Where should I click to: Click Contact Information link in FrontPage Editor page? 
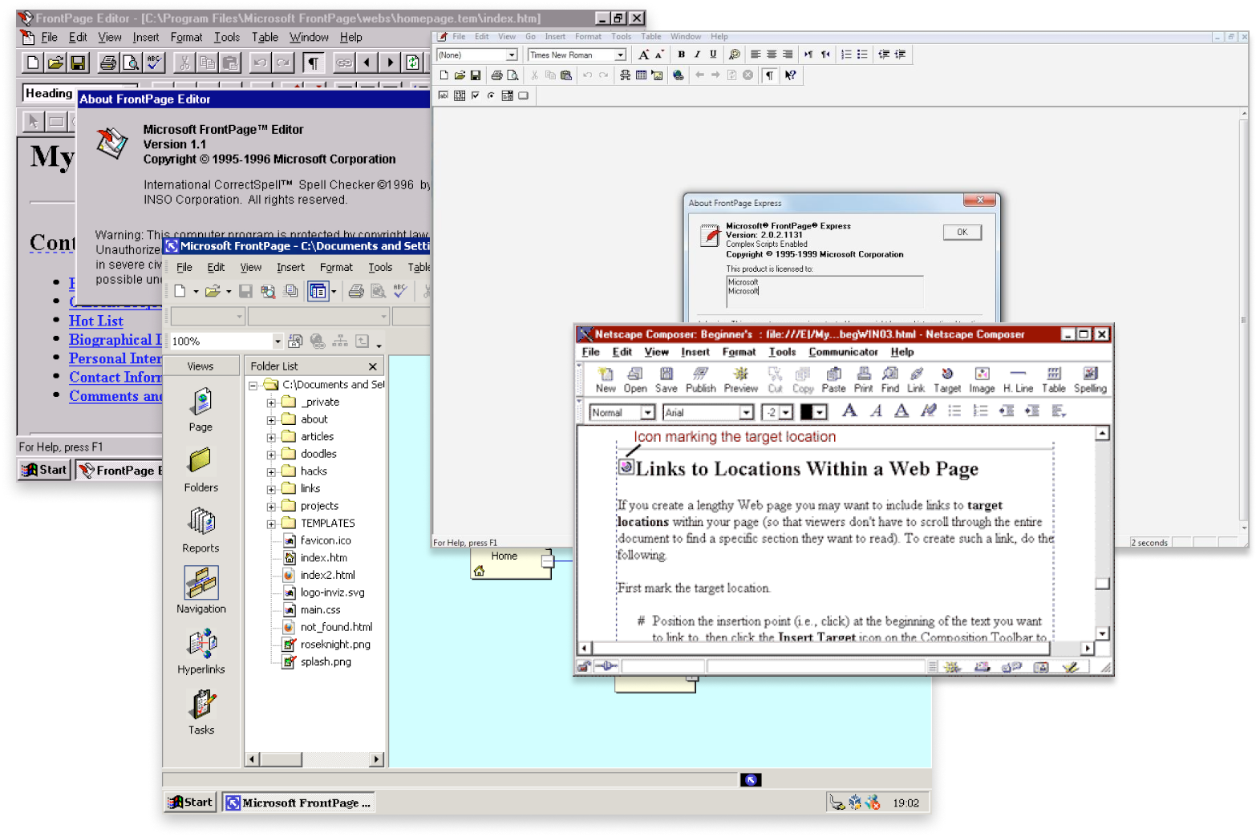coord(115,377)
